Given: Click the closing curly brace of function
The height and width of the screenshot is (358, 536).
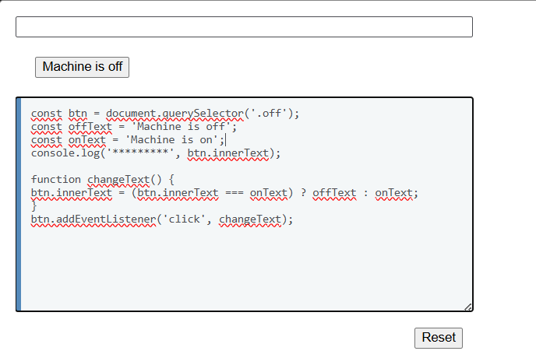Looking at the screenshot, I should click(34, 205).
